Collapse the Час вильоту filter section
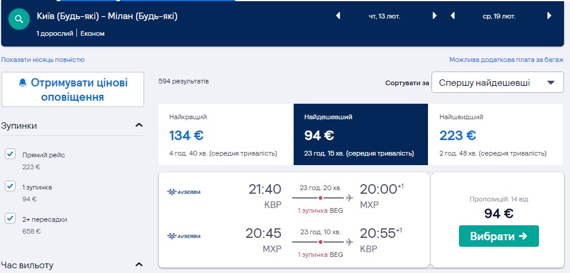570x273 pixels. (139, 265)
